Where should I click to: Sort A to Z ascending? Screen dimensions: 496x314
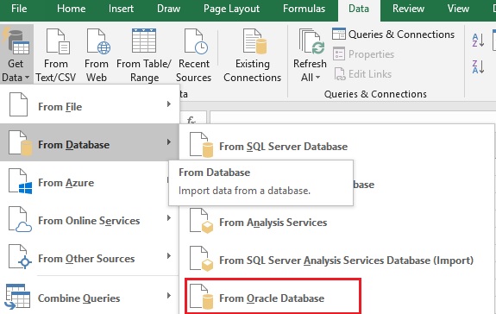point(478,41)
